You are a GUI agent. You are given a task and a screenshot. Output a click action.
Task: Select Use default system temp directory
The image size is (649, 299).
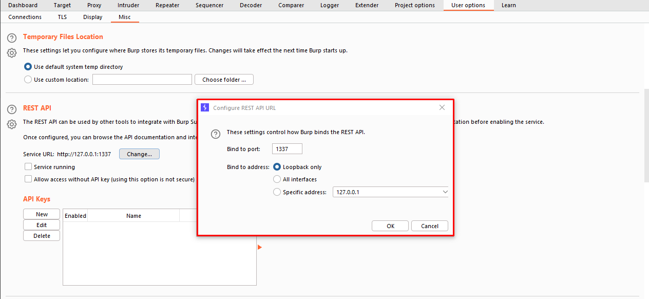point(28,67)
